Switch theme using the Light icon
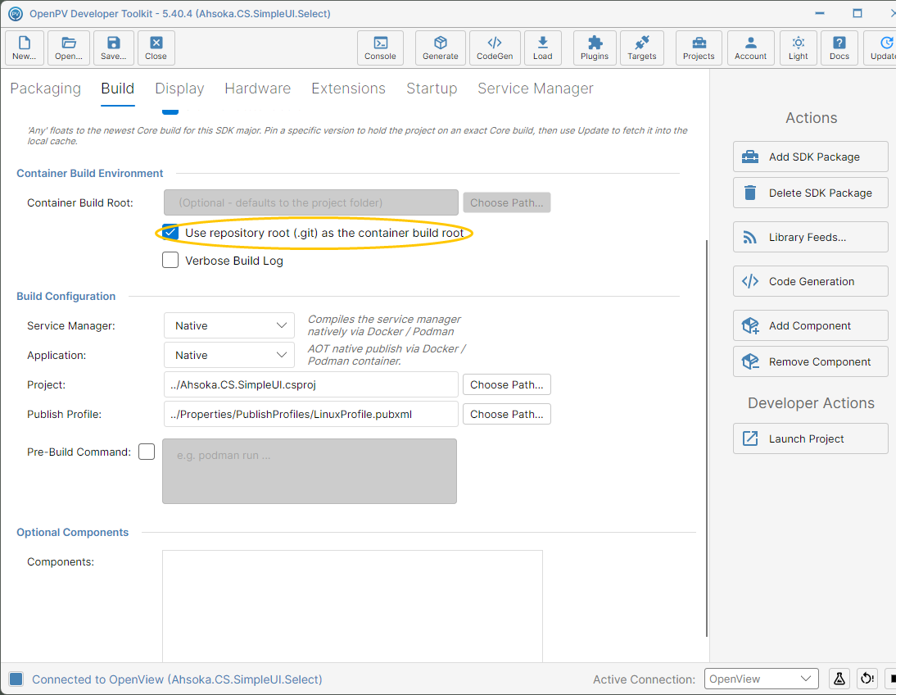914x695 pixels. [798, 48]
